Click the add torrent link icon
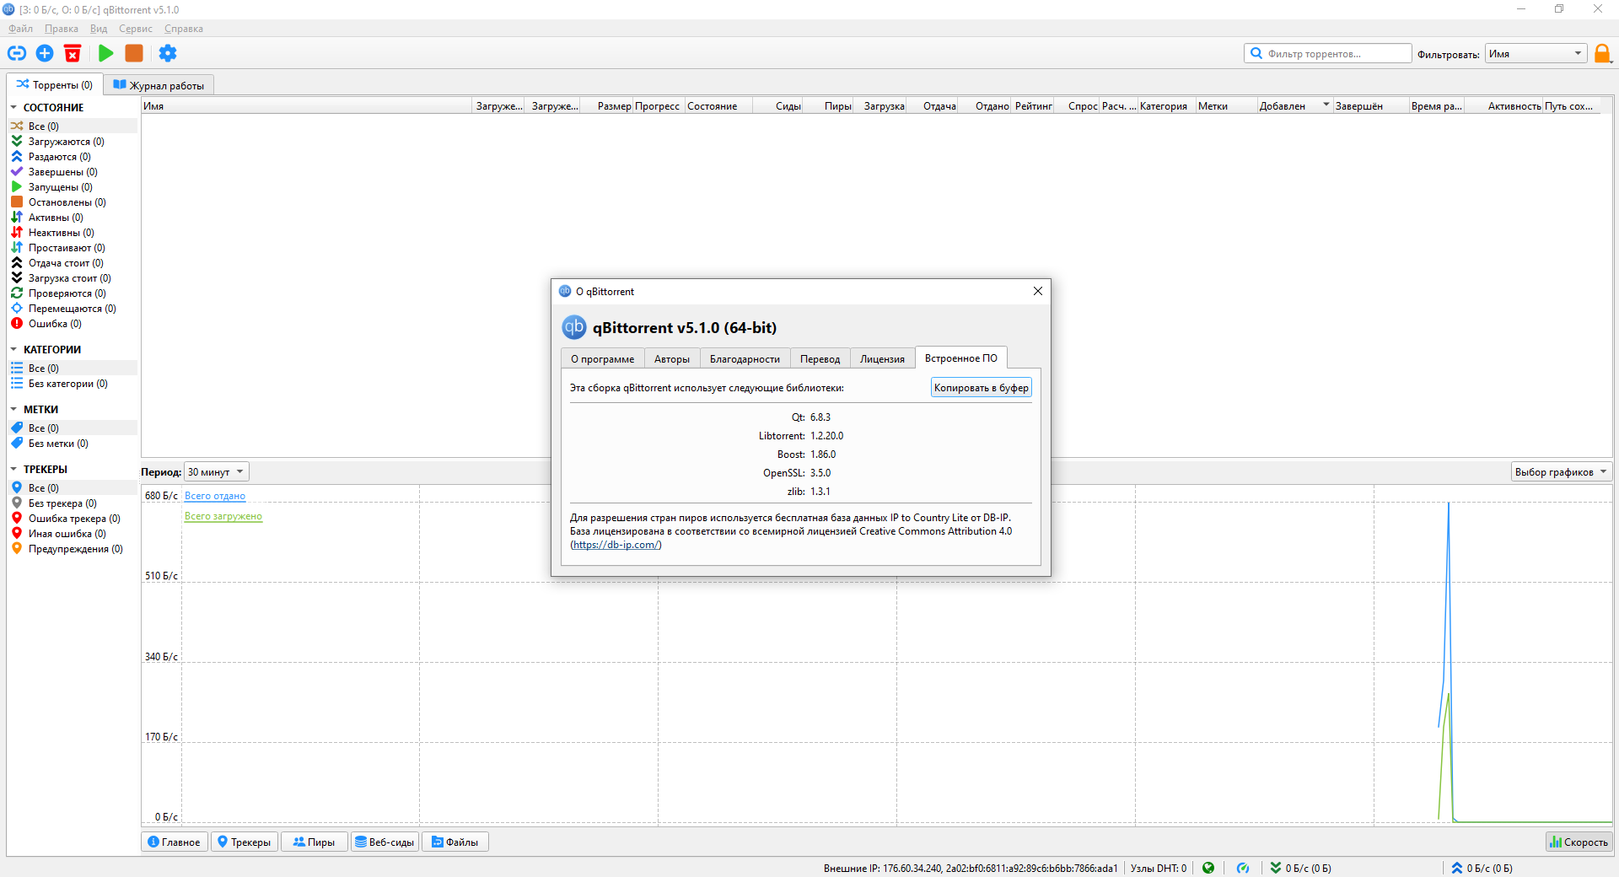1619x877 pixels. click(x=17, y=53)
